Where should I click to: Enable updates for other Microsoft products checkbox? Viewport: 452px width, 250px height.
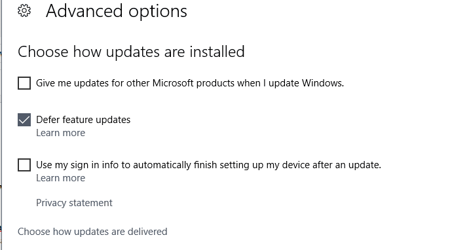tap(24, 83)
